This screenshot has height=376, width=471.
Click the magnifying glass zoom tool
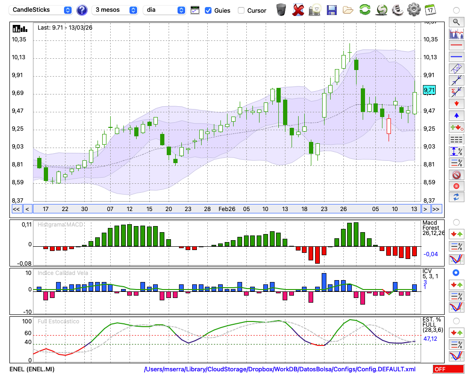coord(456,22)
